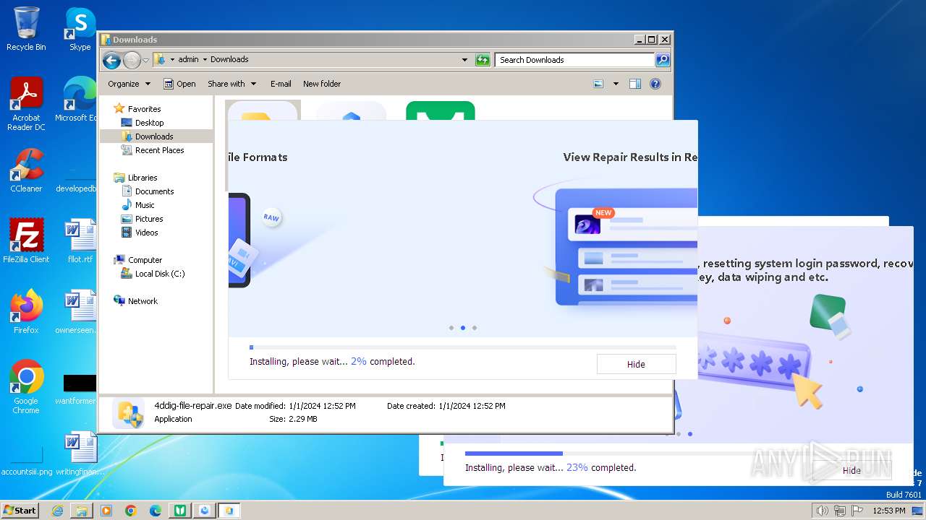Open explorer Help question-mark icon

point(655,84)
